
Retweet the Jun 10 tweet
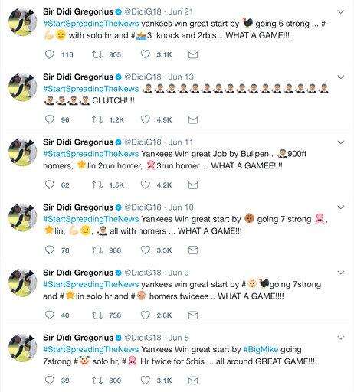(x=97, y=250)
